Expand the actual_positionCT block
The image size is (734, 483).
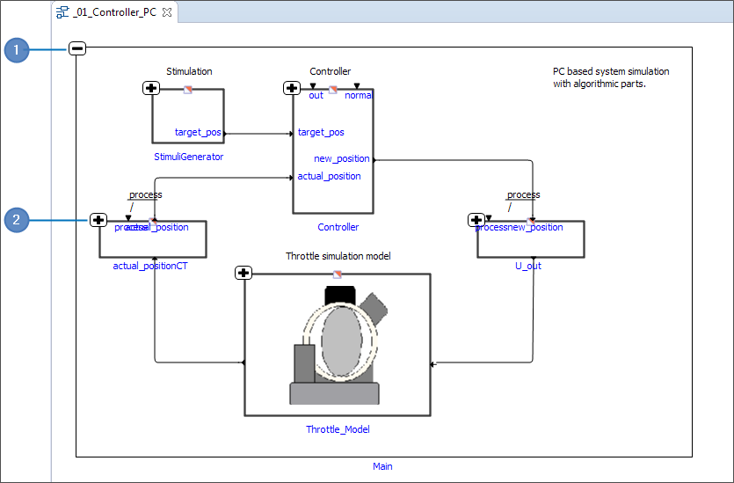(98, 220)
